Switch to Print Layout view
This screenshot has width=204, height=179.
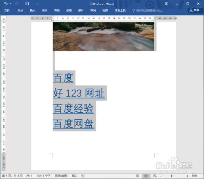(x=146, y=176)
